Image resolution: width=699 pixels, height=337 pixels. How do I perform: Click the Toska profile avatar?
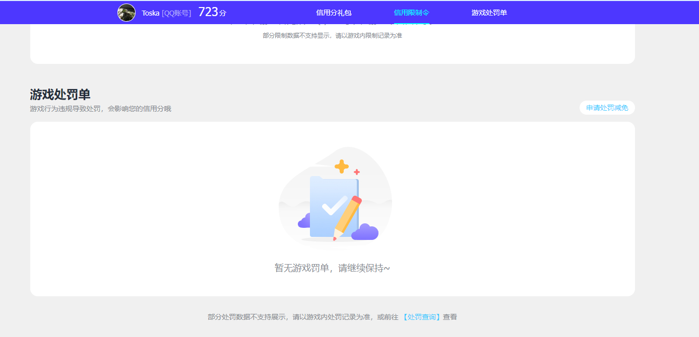[126, 13]
